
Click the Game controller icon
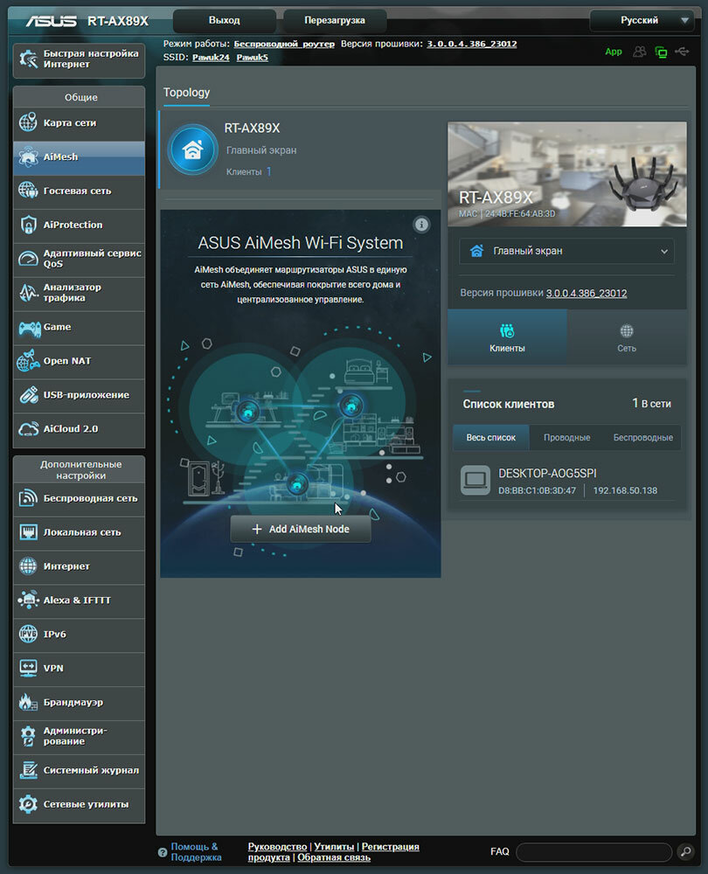[29, 328]
